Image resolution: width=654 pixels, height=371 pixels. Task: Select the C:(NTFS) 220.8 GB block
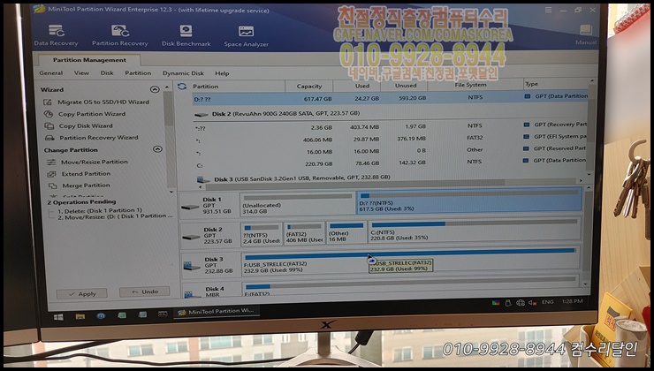[475, 231]
